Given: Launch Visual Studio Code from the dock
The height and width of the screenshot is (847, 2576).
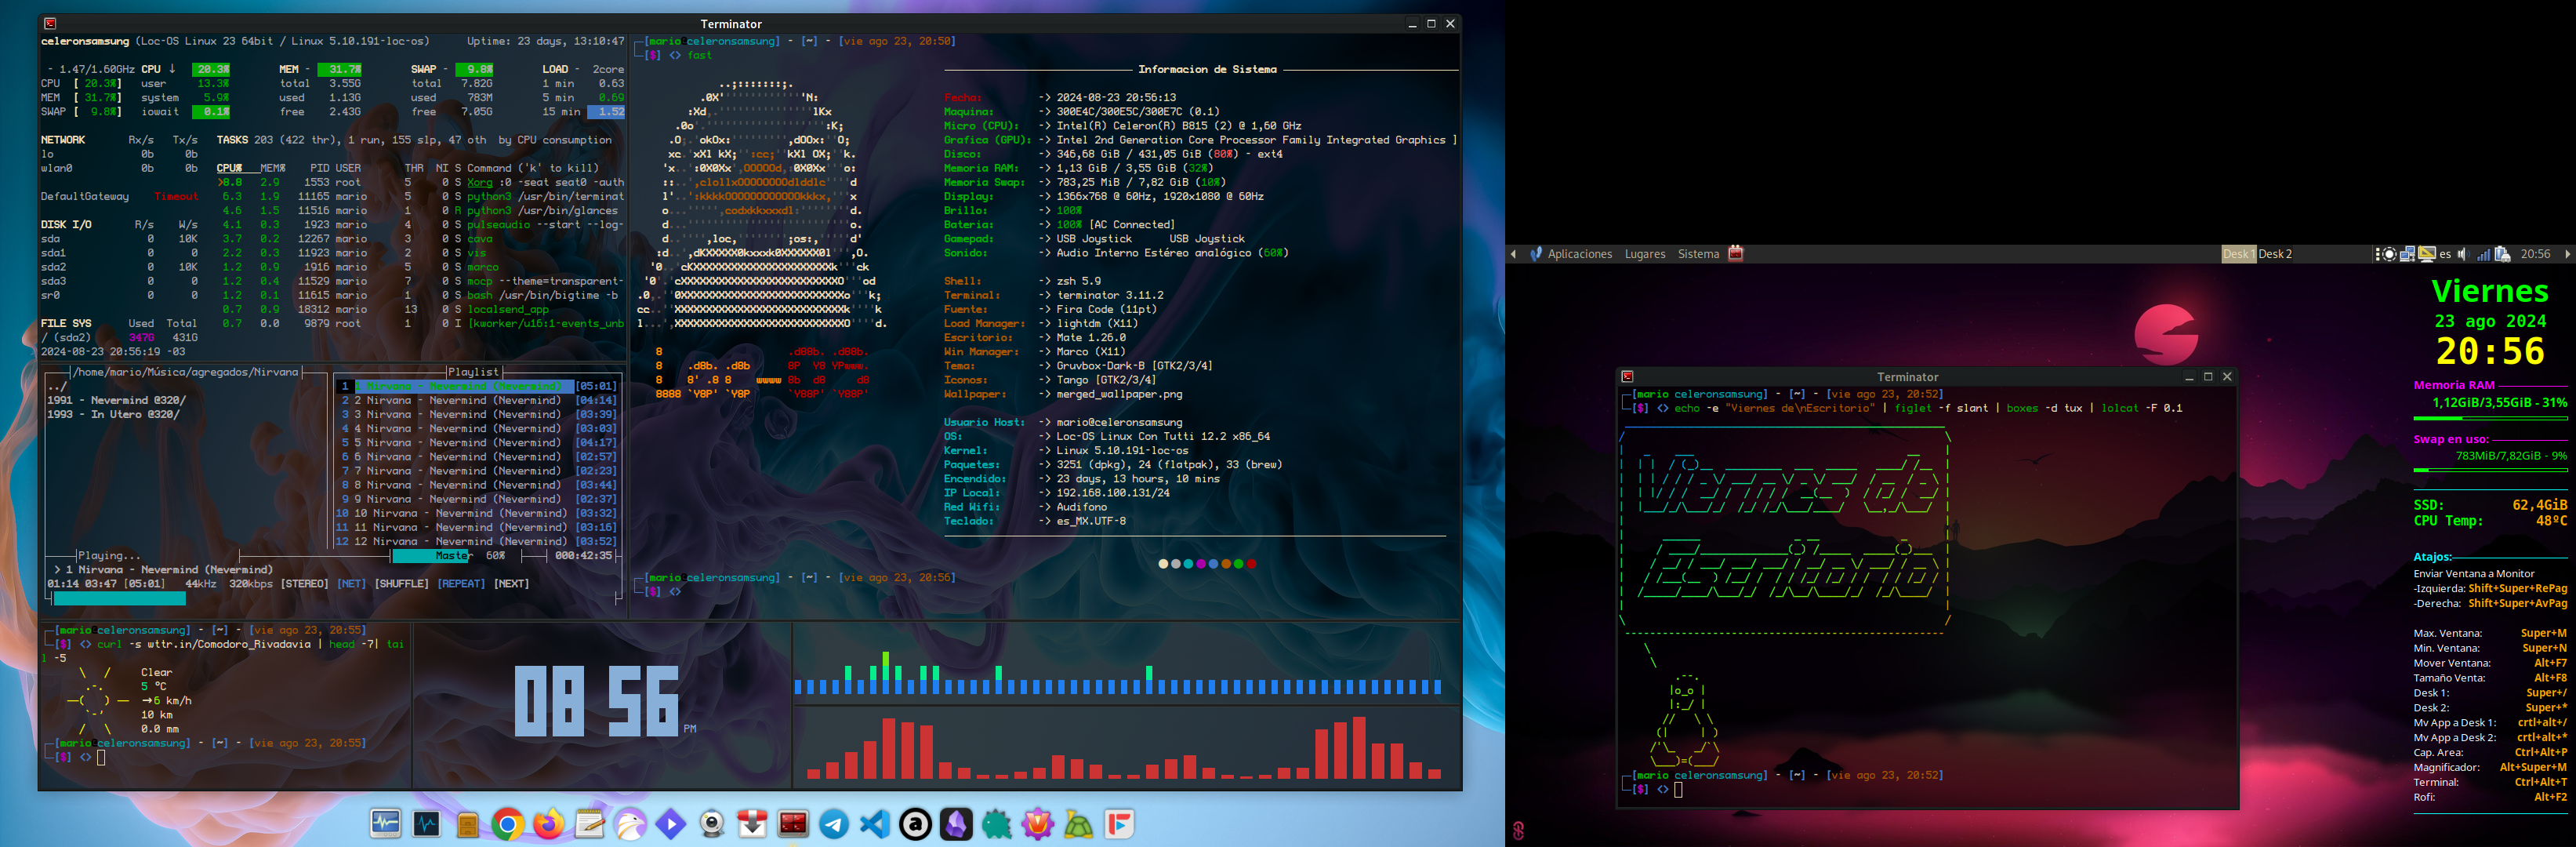Looking at the screenshot, I should (875, 823).
